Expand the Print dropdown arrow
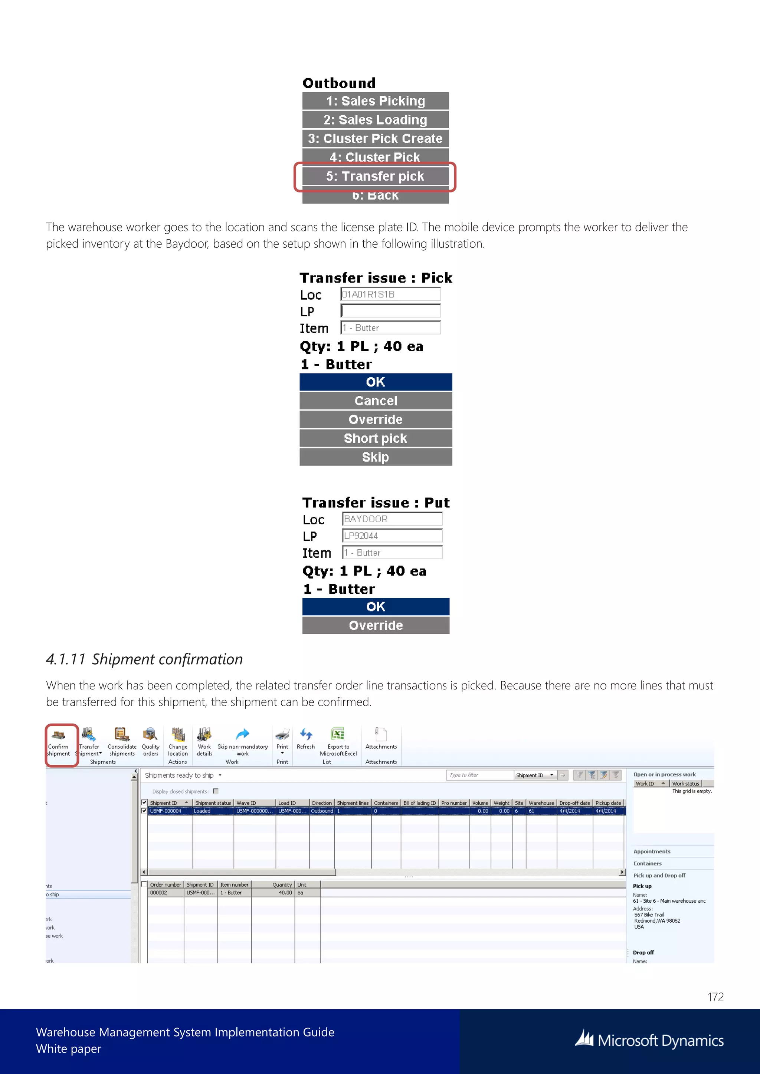Screen dimensions: 760x1074 click(282, 753)
